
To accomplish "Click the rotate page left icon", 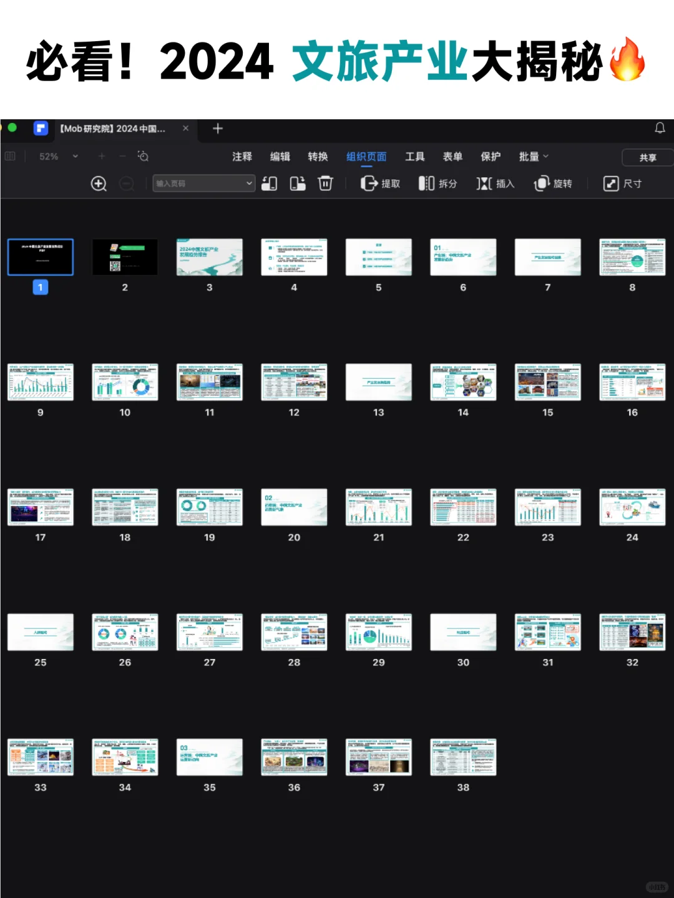I will click(270, 183).
